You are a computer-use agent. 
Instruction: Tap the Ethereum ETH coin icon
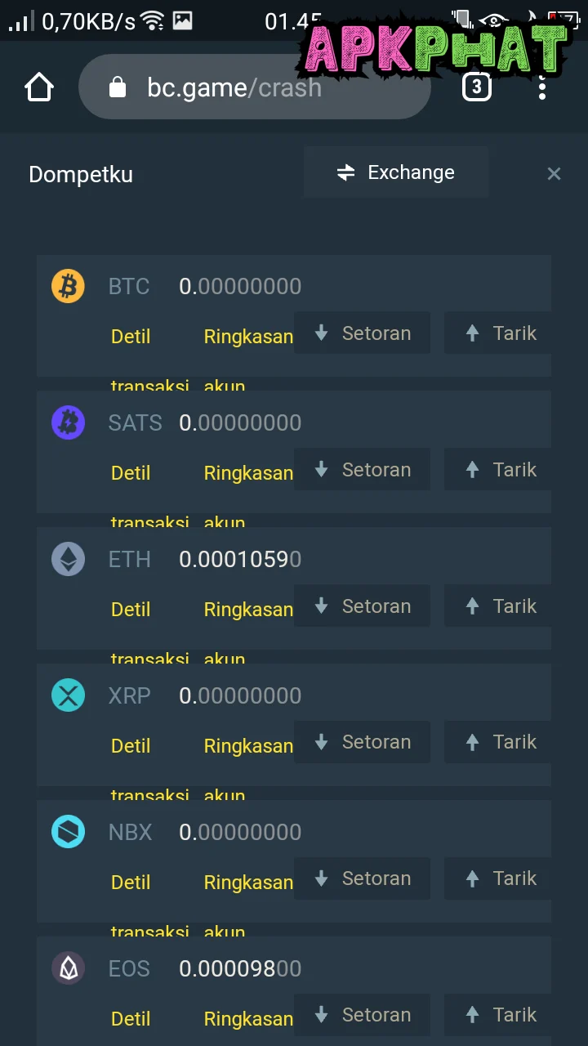tap(68, 560)
